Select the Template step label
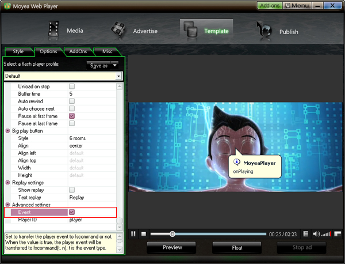This screenshot has width=345, height=264. coord(216,31)
